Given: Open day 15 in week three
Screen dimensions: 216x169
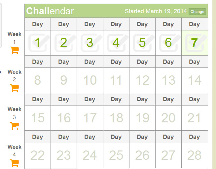Looking at the screenshot, I should pos(38,118).
